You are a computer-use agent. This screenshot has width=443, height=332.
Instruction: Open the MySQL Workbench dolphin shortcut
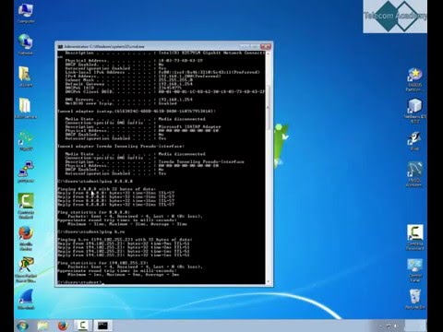(414, 174)
